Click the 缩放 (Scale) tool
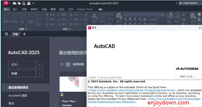The height and width of the screenshot is (107, 202). click(62, 24)
